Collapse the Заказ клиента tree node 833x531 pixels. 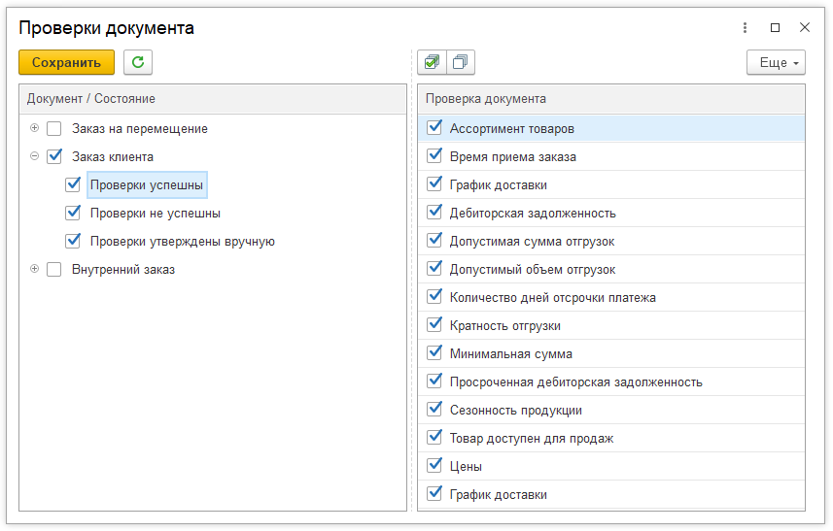coord(35,156)
